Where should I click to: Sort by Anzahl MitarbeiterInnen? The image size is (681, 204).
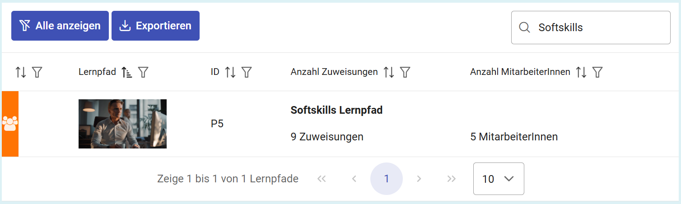[x=581, y=72]
